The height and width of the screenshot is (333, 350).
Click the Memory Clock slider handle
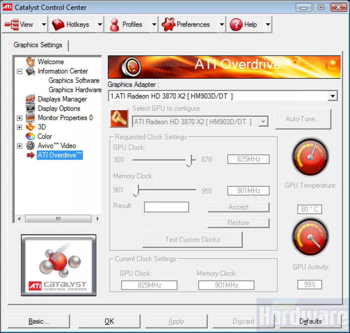(136, 190)
